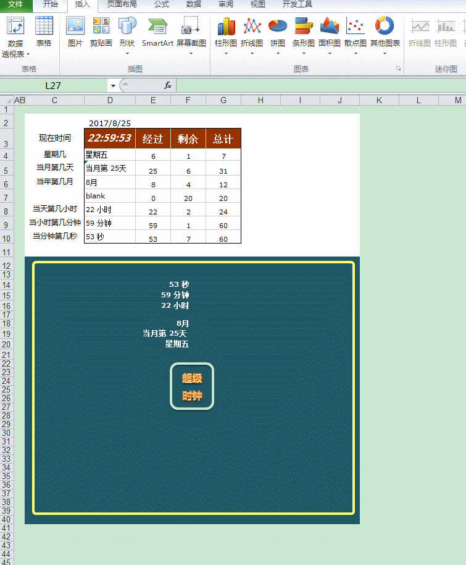This screenshot has width=466, height=565.
Task: Click the Select All corner triangle
Action: pos(7,100)
